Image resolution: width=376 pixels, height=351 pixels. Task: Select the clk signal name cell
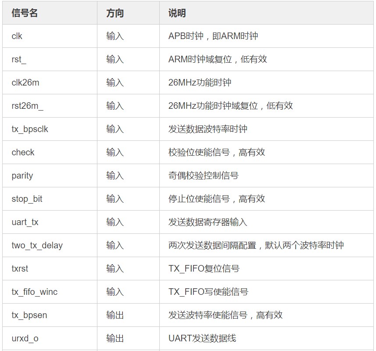pos(17,36)
